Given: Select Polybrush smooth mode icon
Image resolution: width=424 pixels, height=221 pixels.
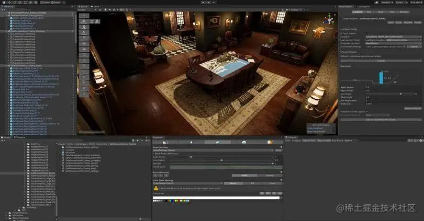Looking at the screenshot, I should coord(191,142).
